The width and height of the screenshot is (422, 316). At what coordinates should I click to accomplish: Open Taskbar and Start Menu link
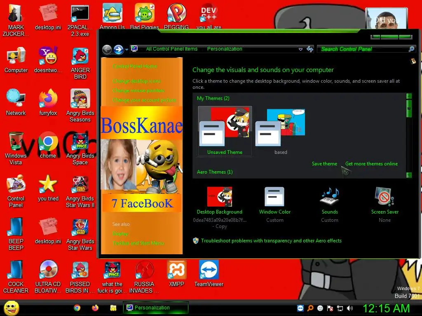[138, 243]
